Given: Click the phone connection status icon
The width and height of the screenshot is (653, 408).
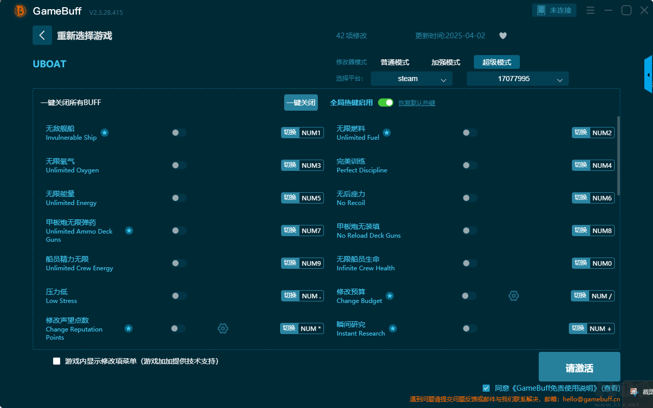Looking at the screenshot, I should coord(541,10).
